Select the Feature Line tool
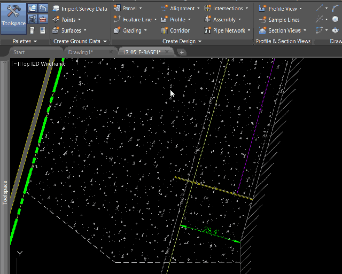The width and height of the screenshot is (342, 274). tap(136, 20)
